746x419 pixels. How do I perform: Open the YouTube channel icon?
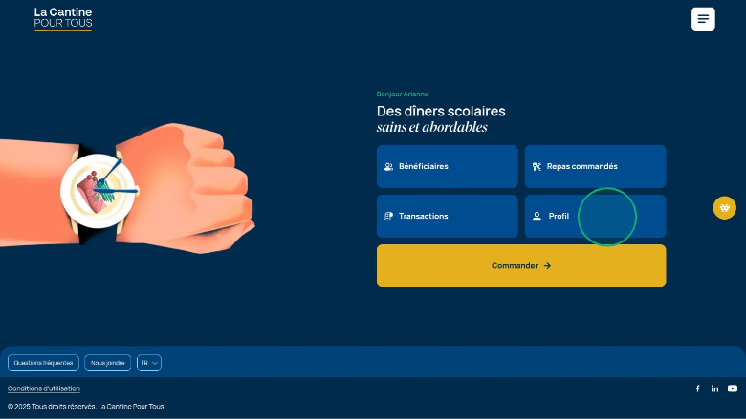733,388
